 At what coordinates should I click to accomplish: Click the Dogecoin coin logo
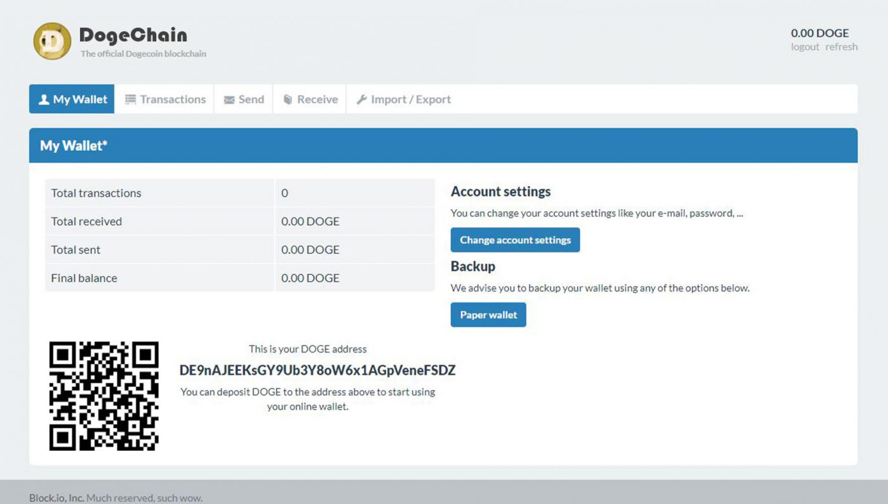tap(51, 41)
